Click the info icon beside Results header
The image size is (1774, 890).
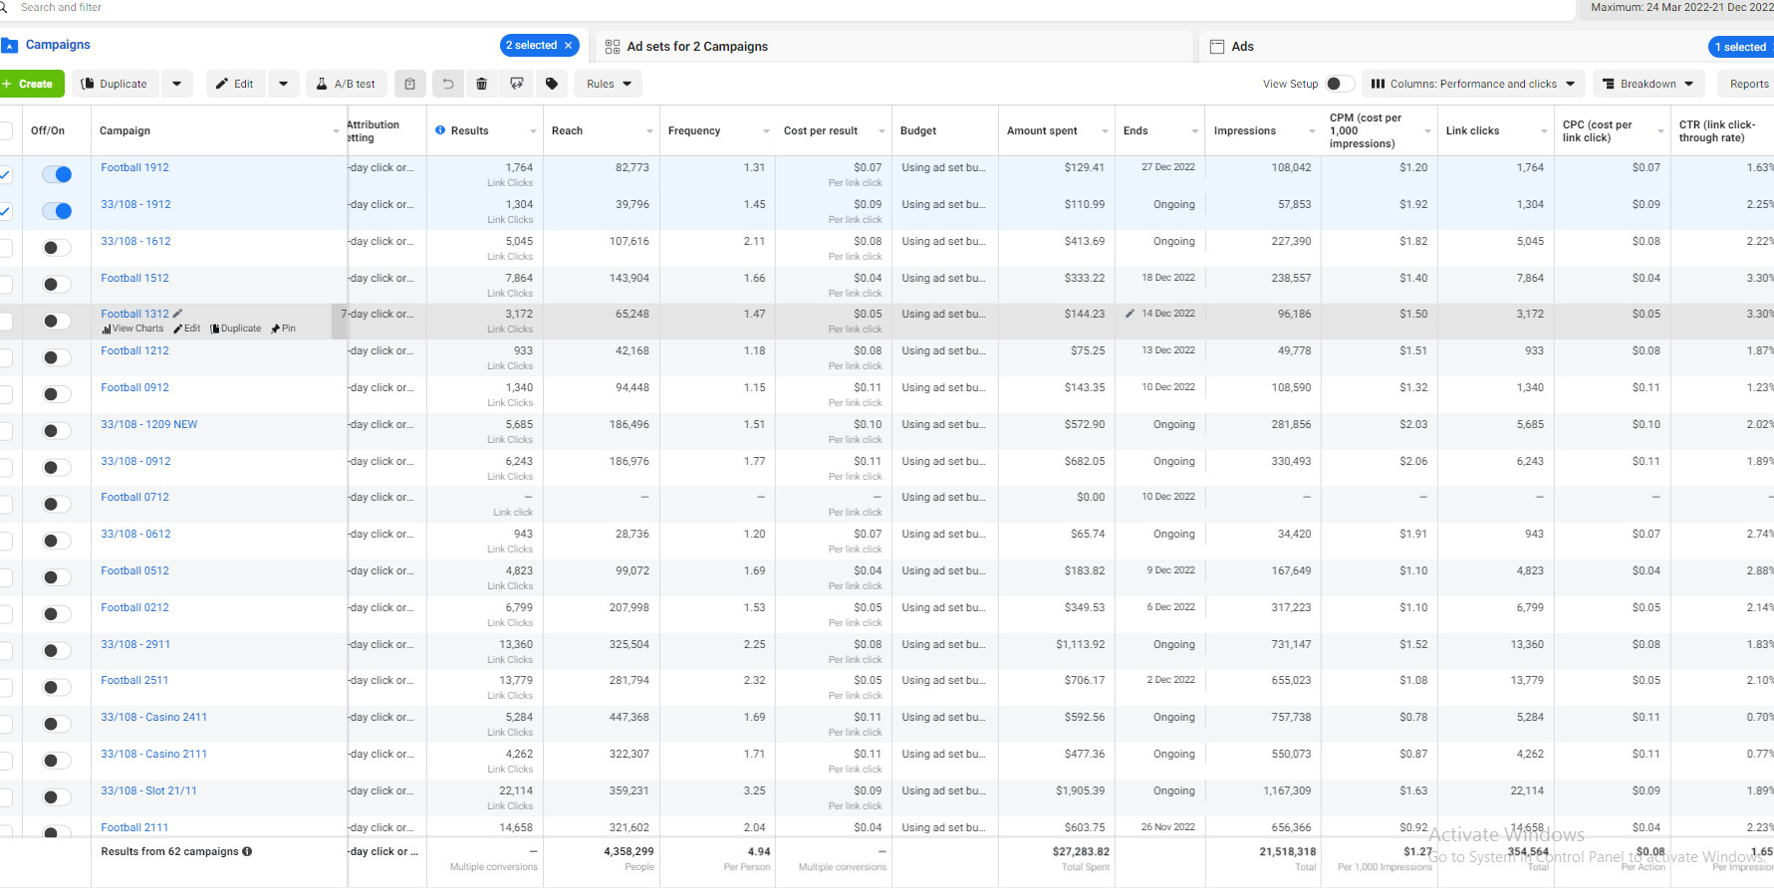point(440,130)
